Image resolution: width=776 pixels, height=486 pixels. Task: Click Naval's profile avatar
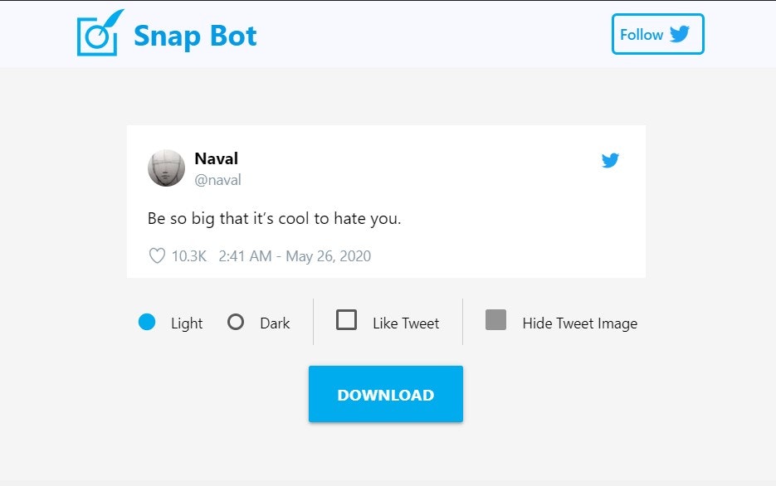[x=165, y=168]
